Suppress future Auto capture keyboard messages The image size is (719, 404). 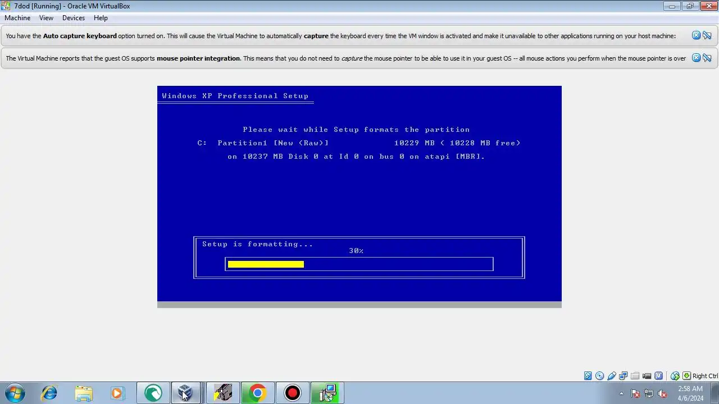coord(707,35)
